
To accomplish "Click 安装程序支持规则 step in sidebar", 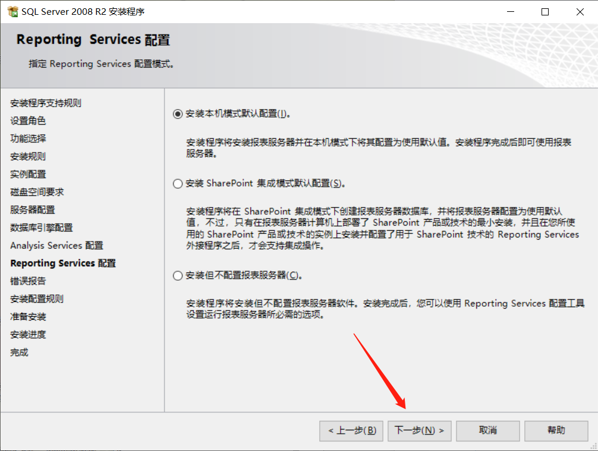I will click(46, 103).
